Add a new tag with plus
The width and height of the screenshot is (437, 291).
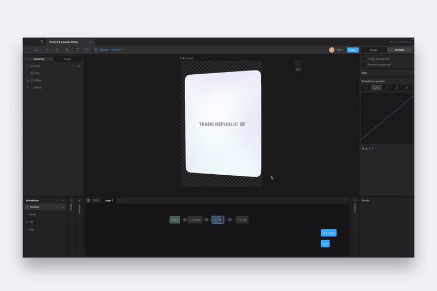click(x=410, y=73)
